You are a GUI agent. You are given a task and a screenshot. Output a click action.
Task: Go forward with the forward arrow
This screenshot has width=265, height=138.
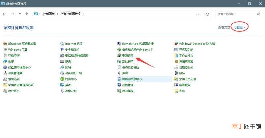point(13,14)
